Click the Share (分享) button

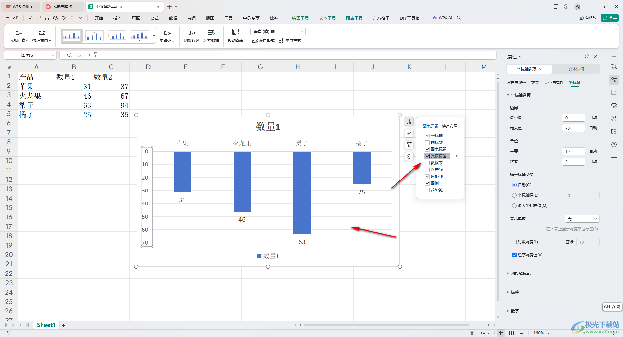(610, 18)
